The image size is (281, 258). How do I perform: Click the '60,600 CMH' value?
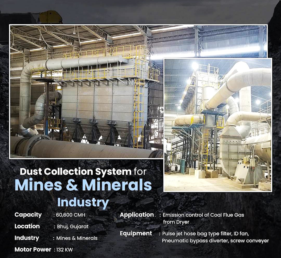[71, 215]
